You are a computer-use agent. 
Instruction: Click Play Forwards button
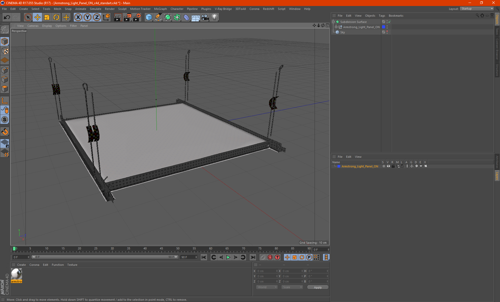coord(228,257)
